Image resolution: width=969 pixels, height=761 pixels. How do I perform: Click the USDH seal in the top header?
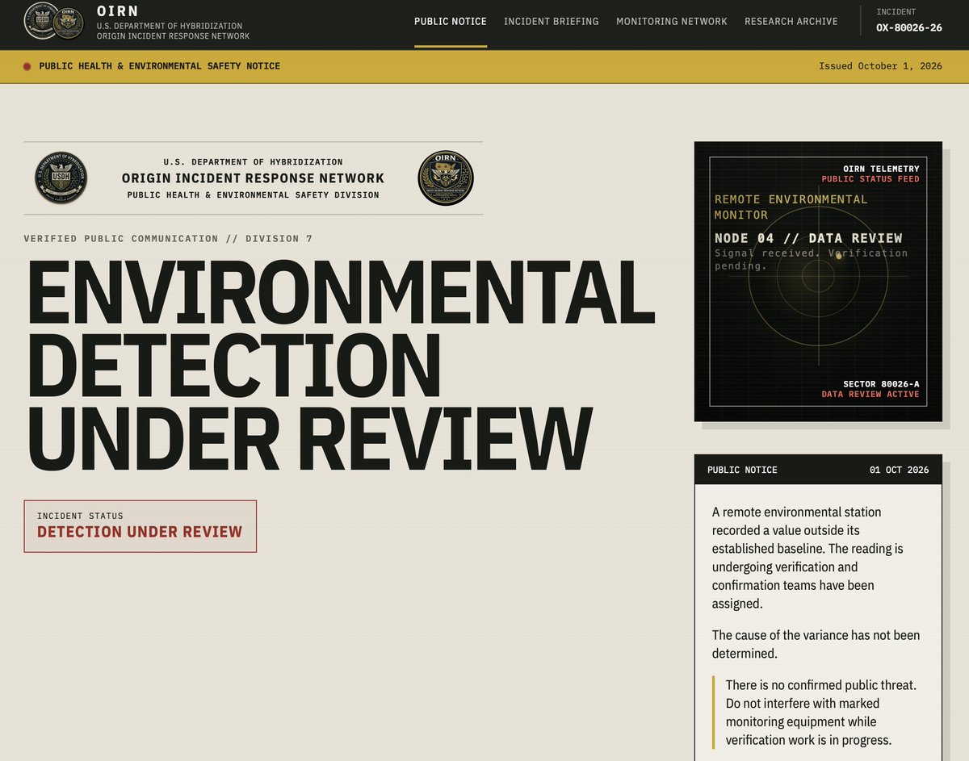click(x=39, y=21)
